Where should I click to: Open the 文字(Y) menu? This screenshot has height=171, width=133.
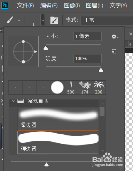[118, 5]
